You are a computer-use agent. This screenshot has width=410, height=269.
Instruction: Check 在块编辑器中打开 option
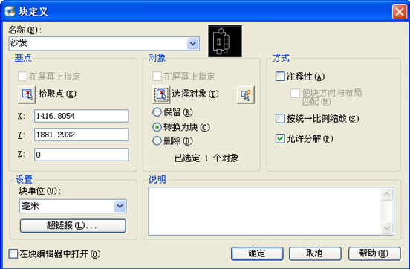point(13,253)
